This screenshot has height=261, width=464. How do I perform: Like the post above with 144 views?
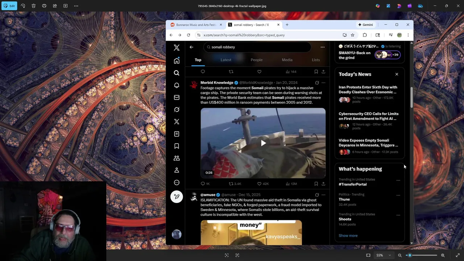[x=259, y=72]
